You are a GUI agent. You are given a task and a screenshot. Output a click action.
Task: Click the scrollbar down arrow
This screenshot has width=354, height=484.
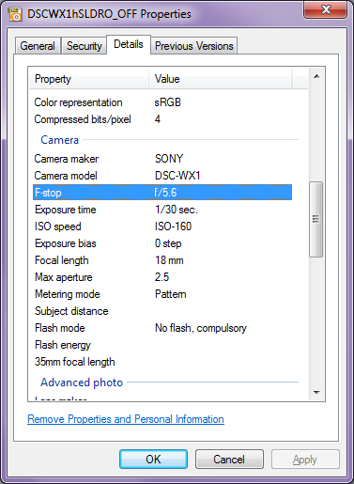(x=316, y=392)
